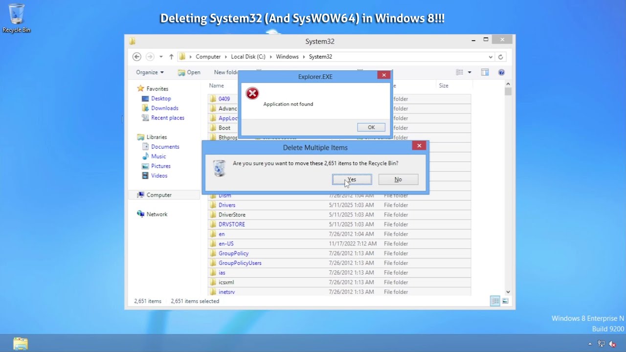Open File Explorer from taskbar
Image resolution: width=626 pixels, height=352 pixels.
click(21, 344)
